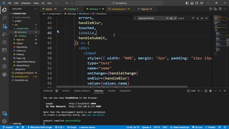The image size is (229, 129).
Task: Toggle Match Case in find widget
Action: [x=167, y=18]
